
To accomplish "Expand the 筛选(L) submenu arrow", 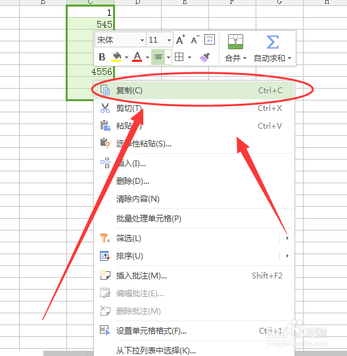I will 287,238.
